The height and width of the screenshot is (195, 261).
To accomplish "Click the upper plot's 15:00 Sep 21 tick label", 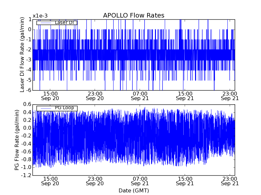I will pos(185,96).
